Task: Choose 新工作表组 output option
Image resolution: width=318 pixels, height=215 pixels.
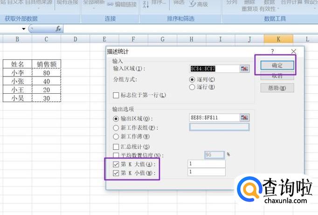Action: coord(116,127)
